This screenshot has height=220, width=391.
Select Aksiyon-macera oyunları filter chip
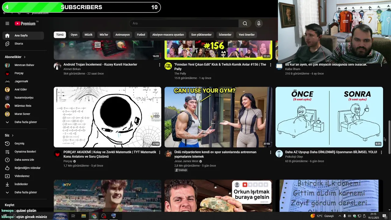(x=168, y=35)
